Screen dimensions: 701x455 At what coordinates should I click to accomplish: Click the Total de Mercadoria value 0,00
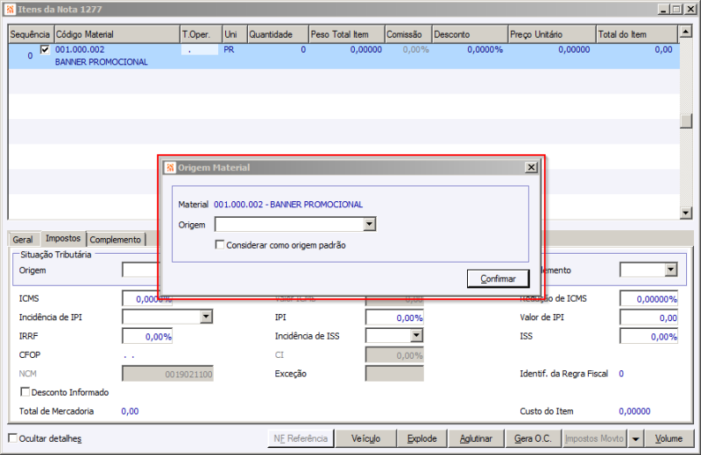130,411
